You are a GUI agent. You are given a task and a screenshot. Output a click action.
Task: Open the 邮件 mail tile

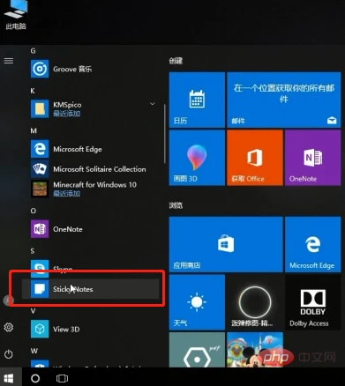coord(284,100)
